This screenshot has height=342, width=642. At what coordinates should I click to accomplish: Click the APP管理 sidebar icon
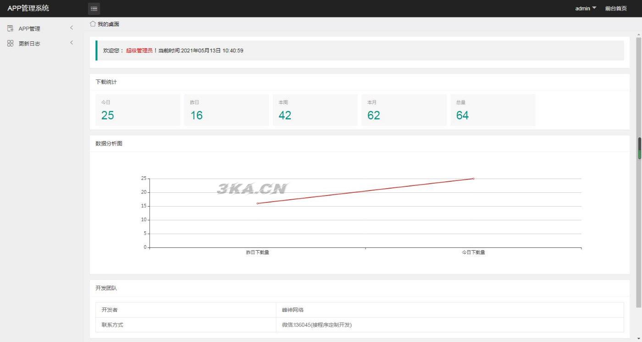tap(10, 28)
